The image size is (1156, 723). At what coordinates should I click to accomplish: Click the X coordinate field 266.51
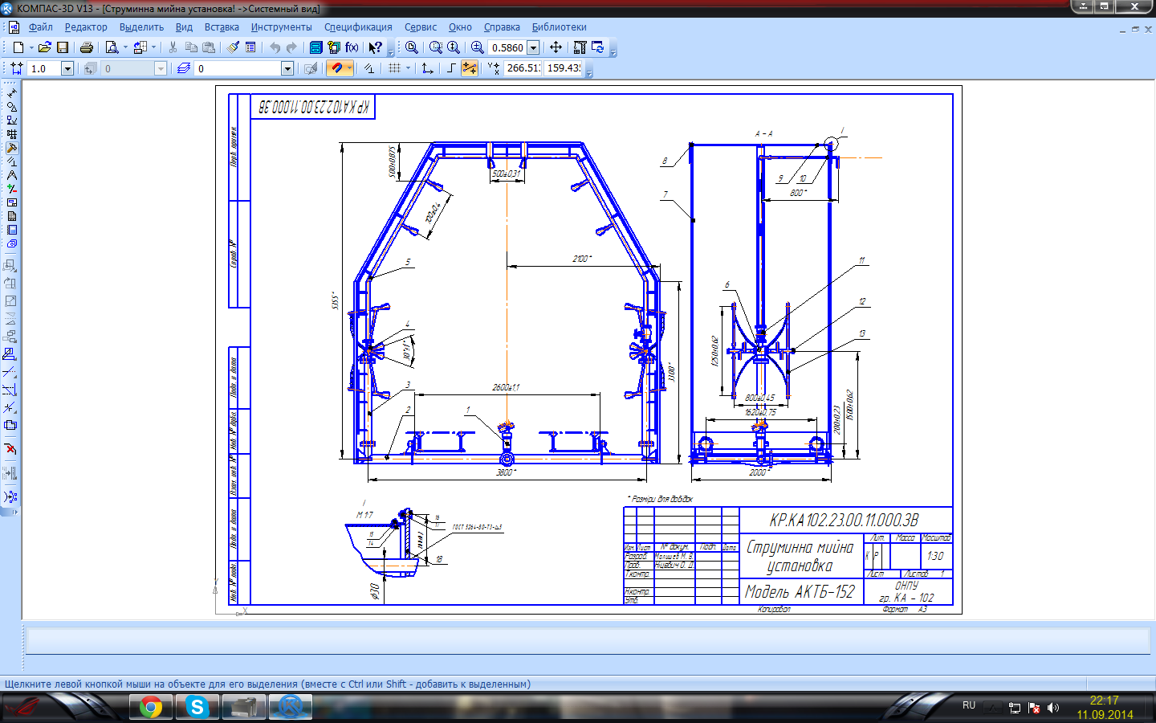point(523,68)
